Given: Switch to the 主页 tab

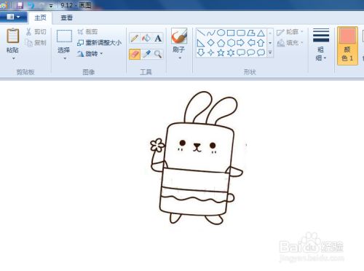Looking at the screenshot, I should point(40,17).
